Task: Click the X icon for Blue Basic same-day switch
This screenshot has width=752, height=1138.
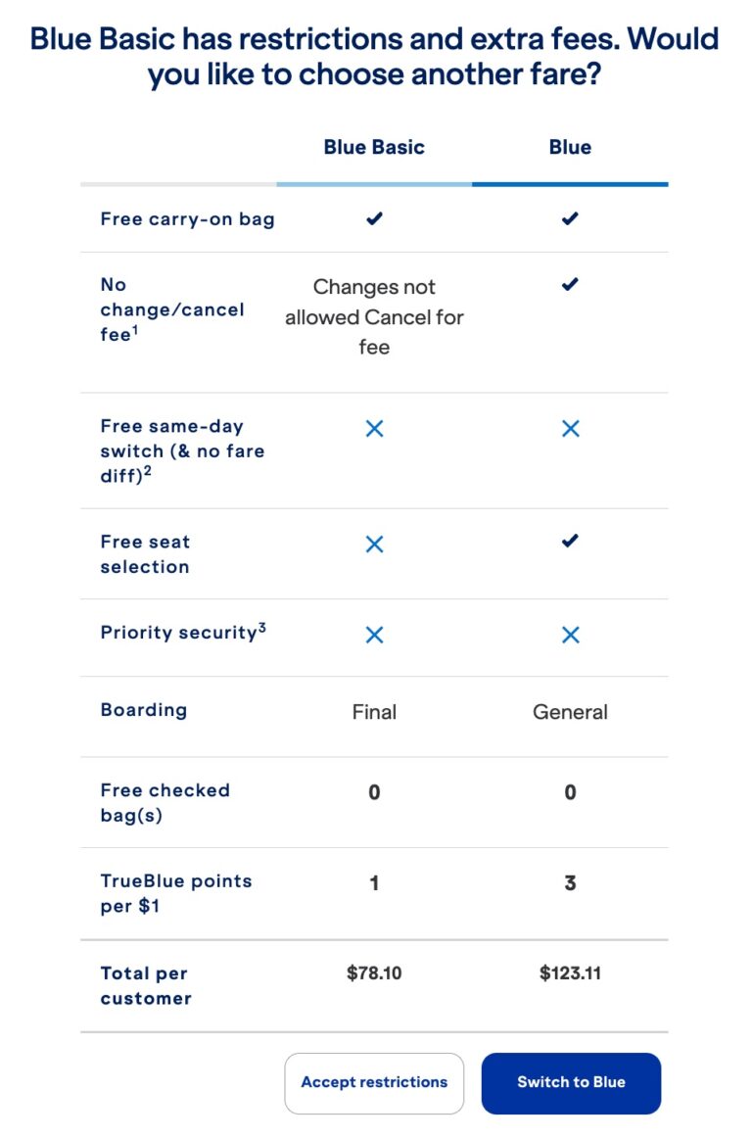Action: 373,428
